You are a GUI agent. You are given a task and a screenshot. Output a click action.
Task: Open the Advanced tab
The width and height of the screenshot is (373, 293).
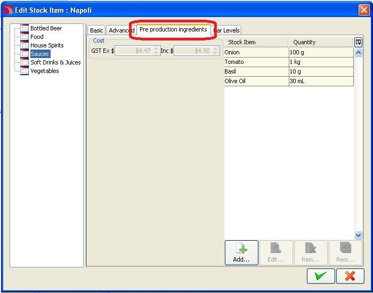coord(120,30)
